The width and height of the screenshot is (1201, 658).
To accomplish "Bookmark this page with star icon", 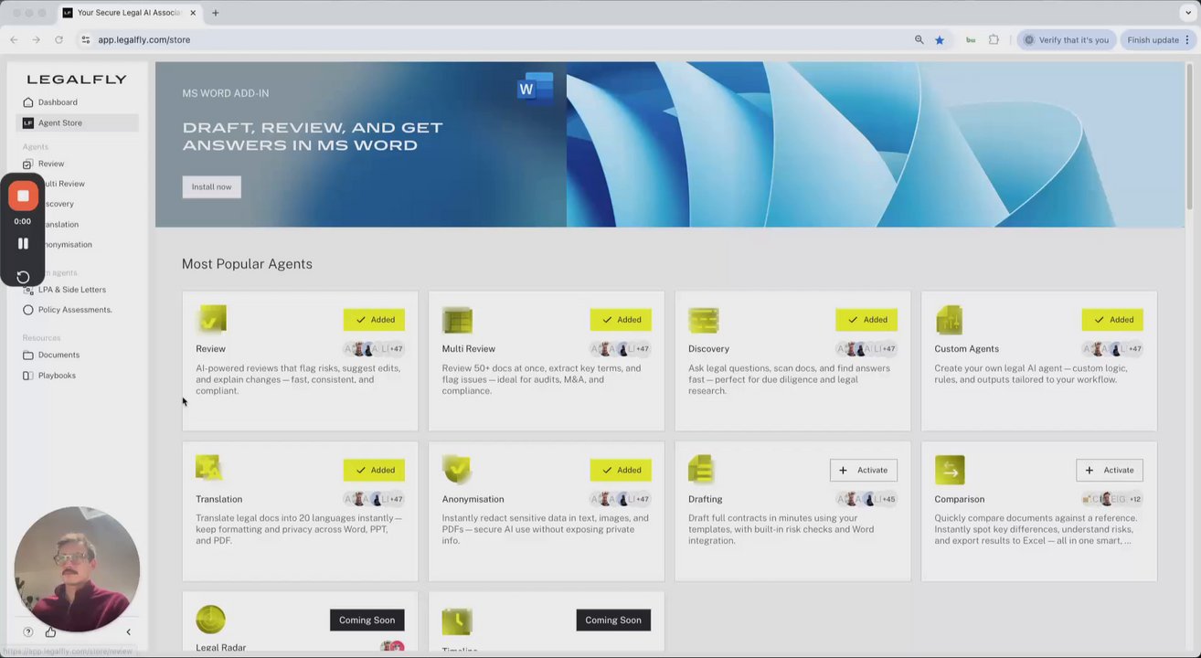I will [x=939, y=40].
